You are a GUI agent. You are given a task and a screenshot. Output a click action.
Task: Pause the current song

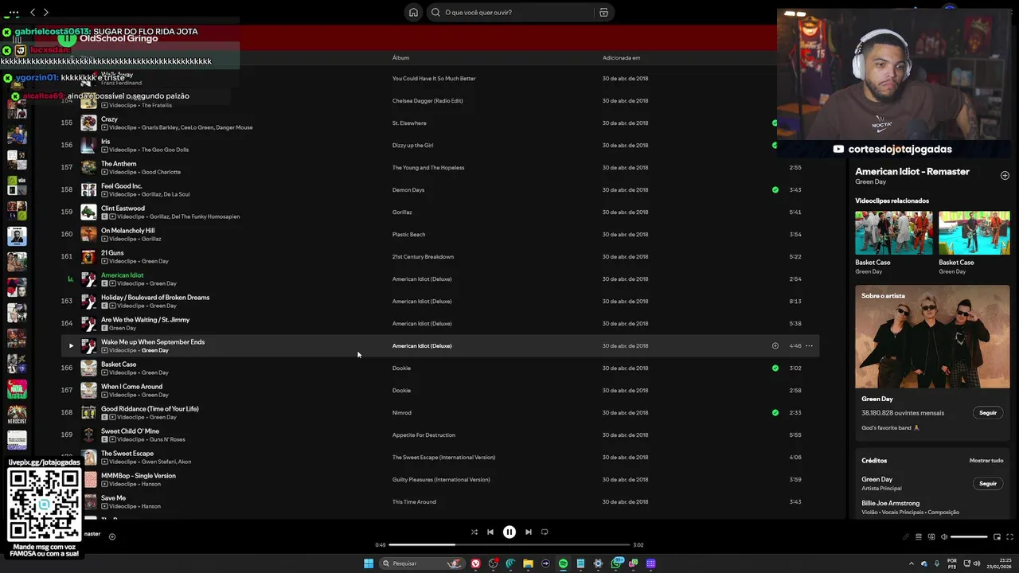click(x=509, y=532)
